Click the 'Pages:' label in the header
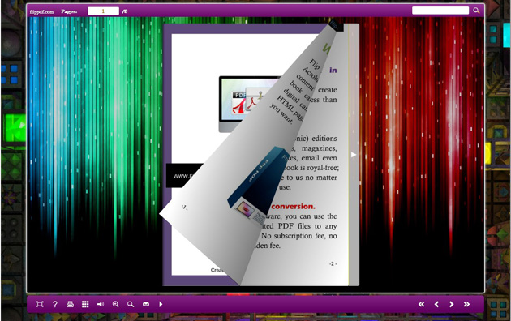The image size is (511, 321). [x=69, y=11]
